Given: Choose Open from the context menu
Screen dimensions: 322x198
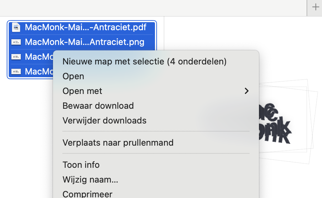Looking at the screenshot, I should click(x=73, y=76).
